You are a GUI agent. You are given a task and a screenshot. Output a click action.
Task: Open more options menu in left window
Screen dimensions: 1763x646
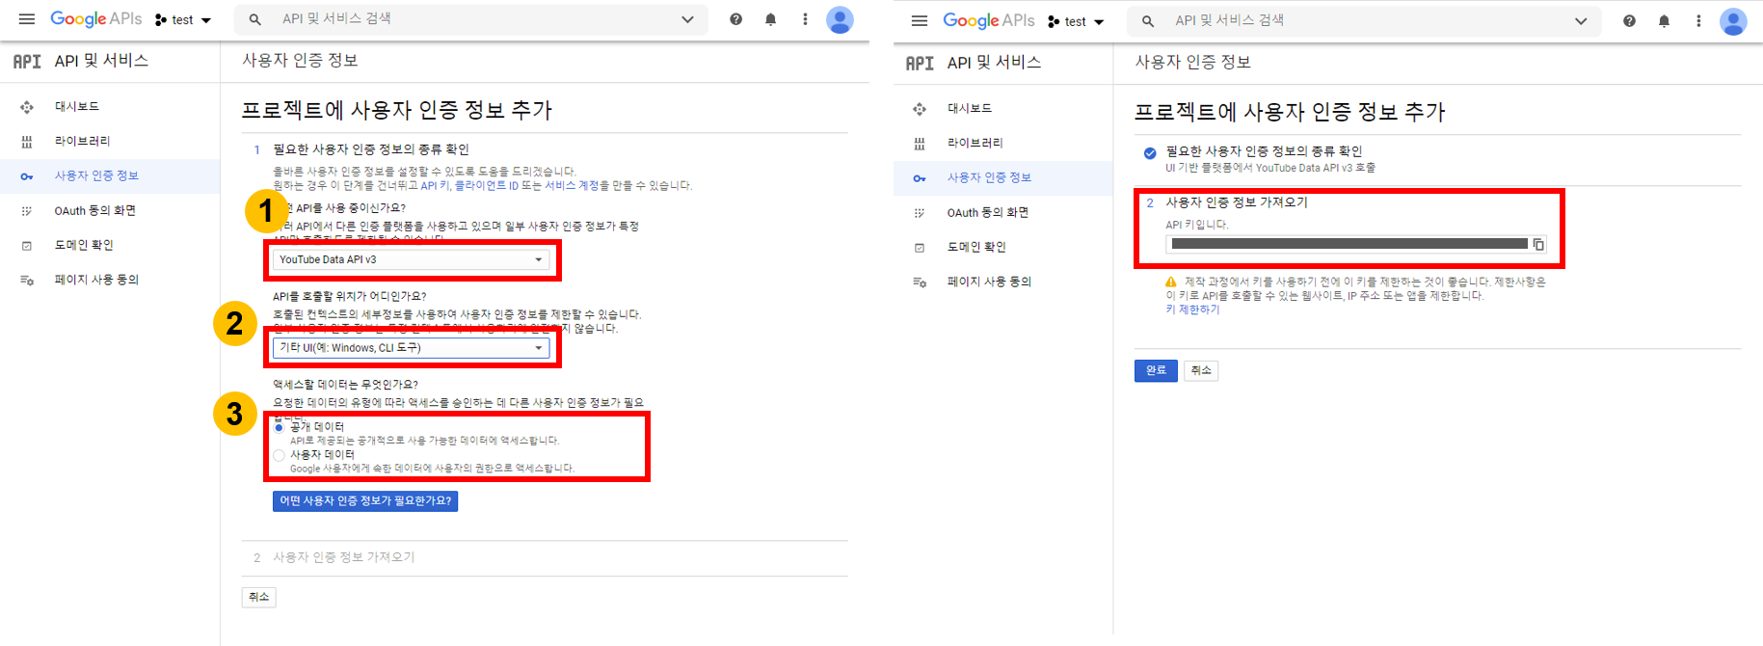(806, 19)
